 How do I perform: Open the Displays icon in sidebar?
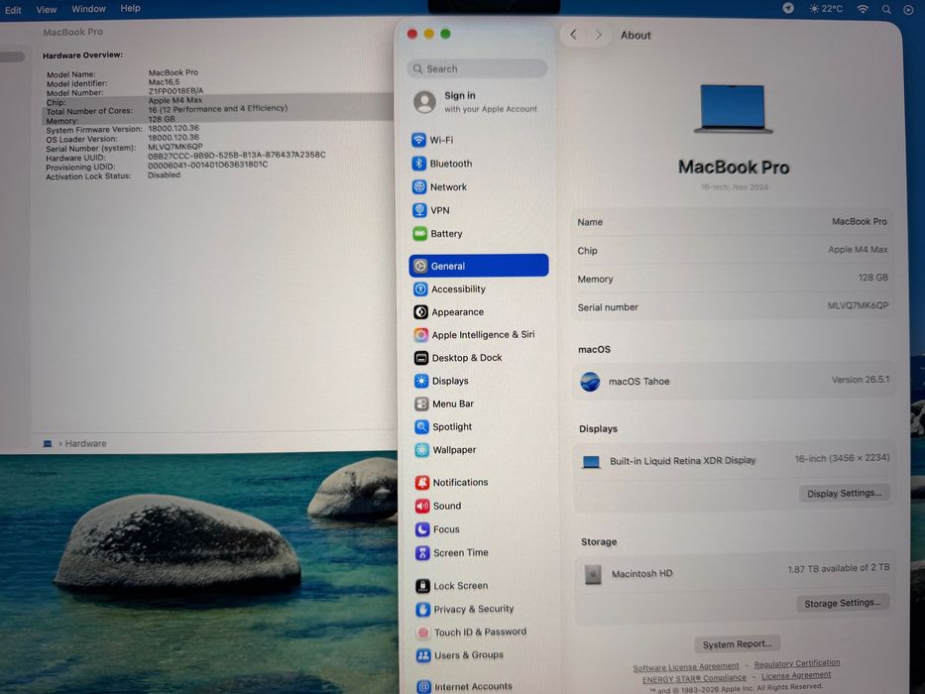pos(421,382)
